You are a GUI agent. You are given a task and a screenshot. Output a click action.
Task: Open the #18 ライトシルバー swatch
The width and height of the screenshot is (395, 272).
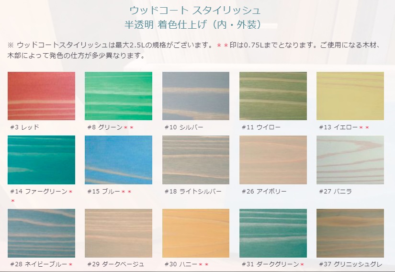[196, 160]
